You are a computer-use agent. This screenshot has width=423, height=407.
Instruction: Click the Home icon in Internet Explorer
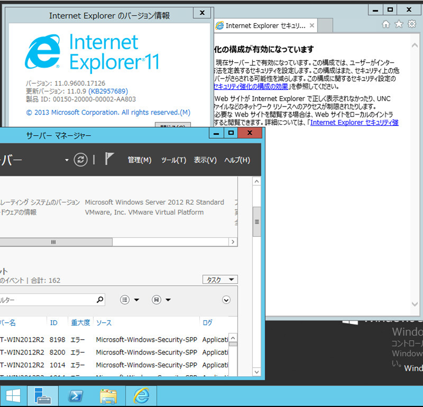coord(386,24)
